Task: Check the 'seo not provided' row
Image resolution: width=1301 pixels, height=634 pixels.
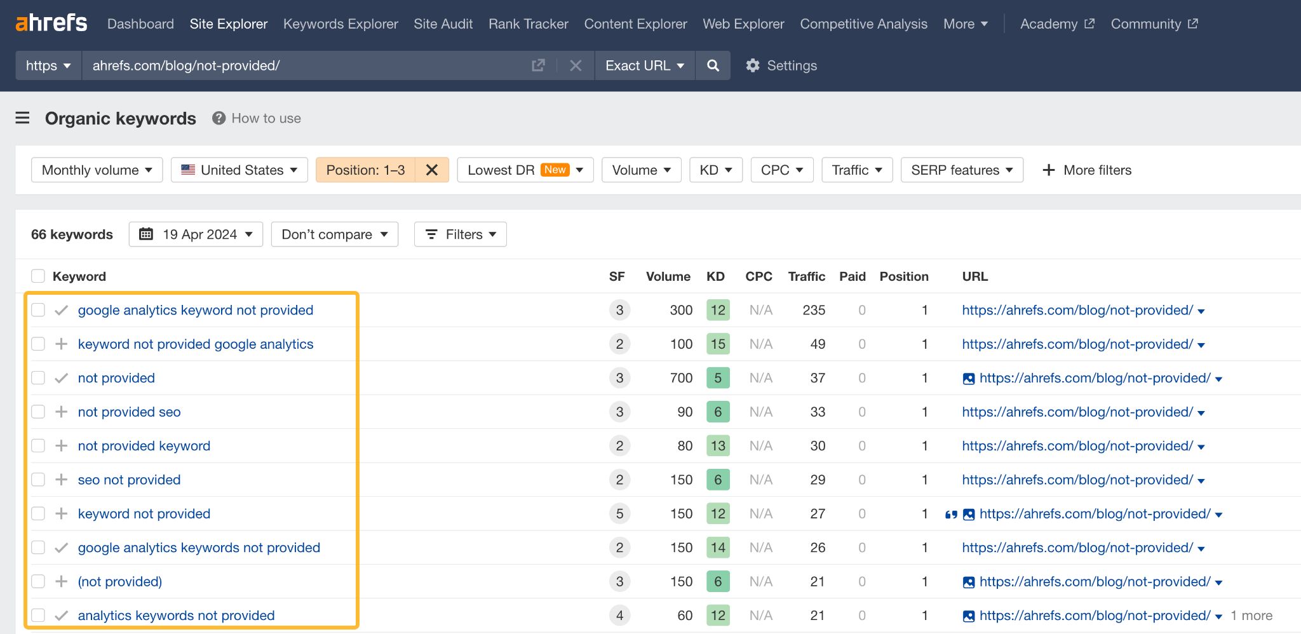Action: point(38,480)
